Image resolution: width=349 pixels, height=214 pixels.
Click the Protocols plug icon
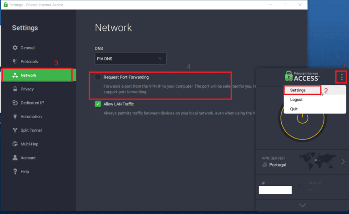(x=15, y=61)
